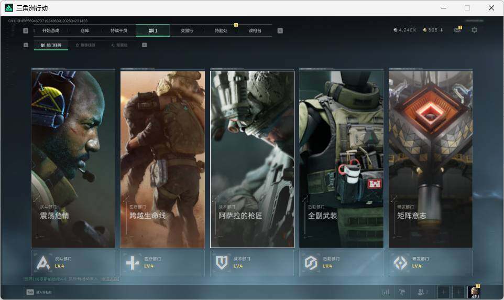Open the 交易行 tab

click(187, 30)
